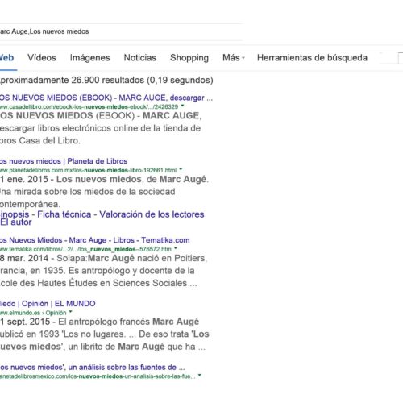Open Valoración de los lectores sitelink
403x403 pixels.
point(152,214)
